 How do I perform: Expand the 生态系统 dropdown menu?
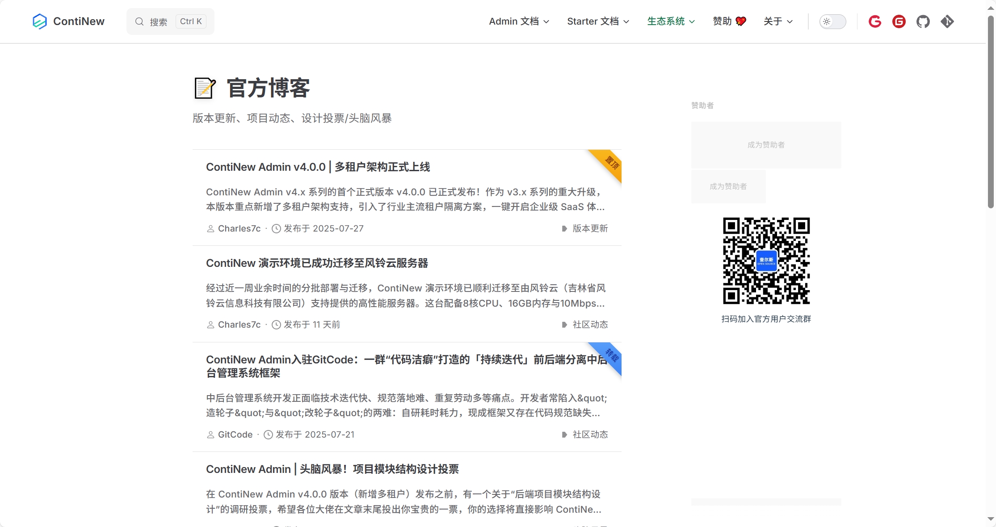(671, 21)
